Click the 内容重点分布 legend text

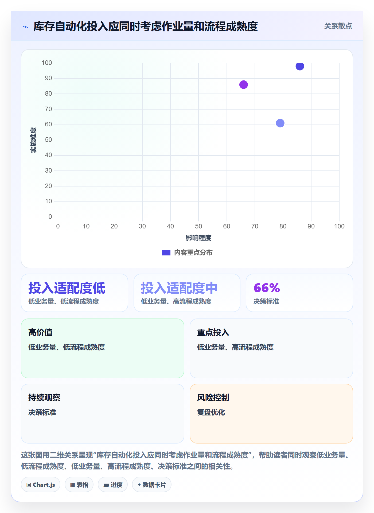coord(193,253)
